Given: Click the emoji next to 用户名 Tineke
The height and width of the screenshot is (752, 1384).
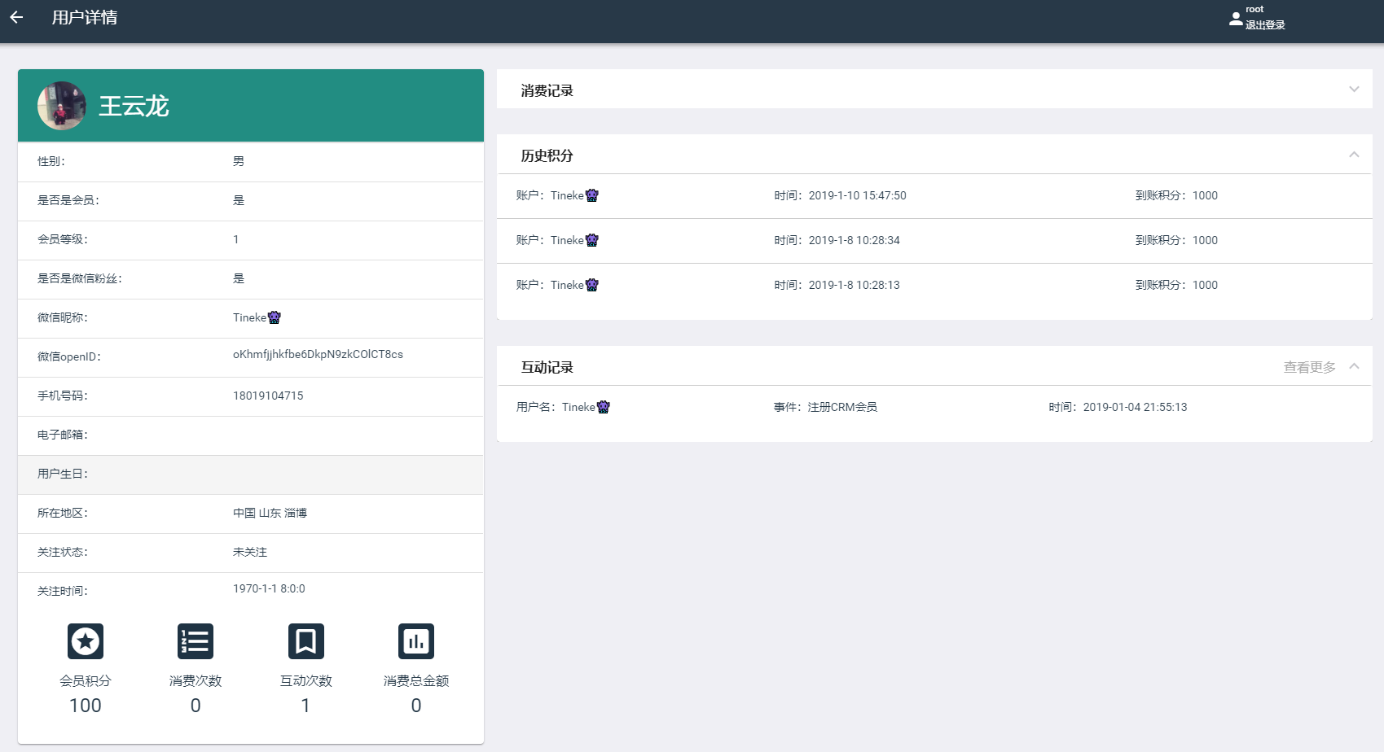Looking at the screenshot, I should [604, 407].
